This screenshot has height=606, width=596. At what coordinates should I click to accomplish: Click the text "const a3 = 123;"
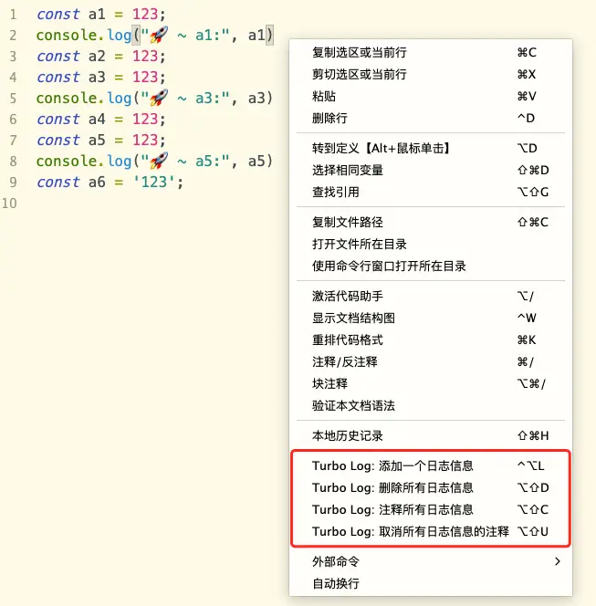pos(101,78)
